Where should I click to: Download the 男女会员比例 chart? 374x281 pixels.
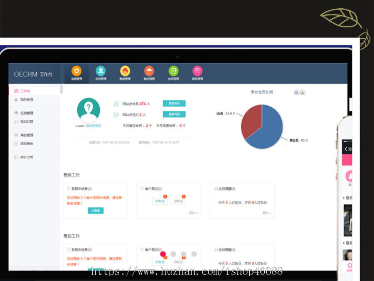click(x=303, y=92)
